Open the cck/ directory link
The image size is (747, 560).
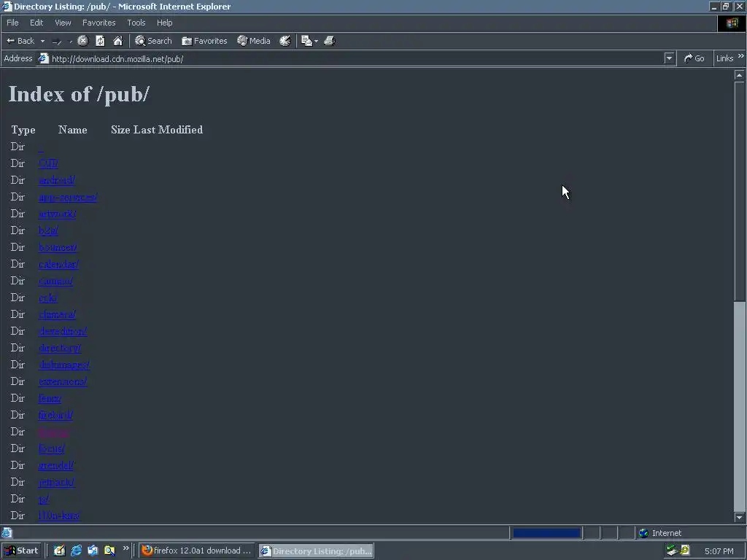(47, 297)
